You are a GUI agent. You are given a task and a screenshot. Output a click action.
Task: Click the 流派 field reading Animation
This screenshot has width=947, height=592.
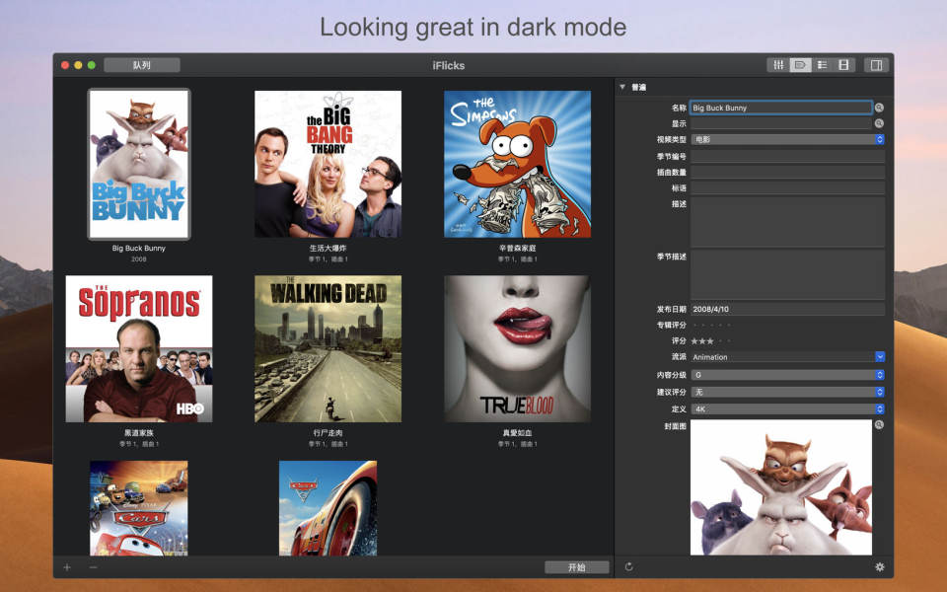point(782,357)
